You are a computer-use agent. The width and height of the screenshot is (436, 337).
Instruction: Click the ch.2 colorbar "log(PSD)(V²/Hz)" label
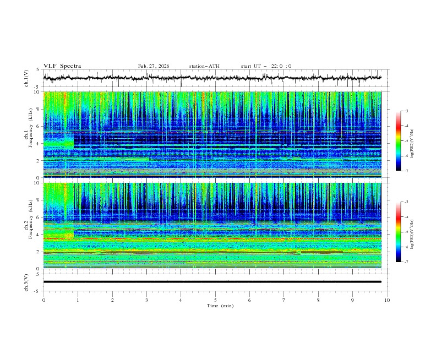(412, 235)
